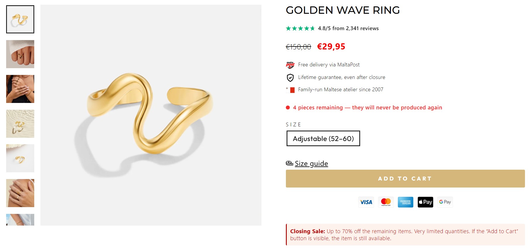Click the Mastercard payment icon
Viewport: 532px width, 251px height.
(386, 202)
